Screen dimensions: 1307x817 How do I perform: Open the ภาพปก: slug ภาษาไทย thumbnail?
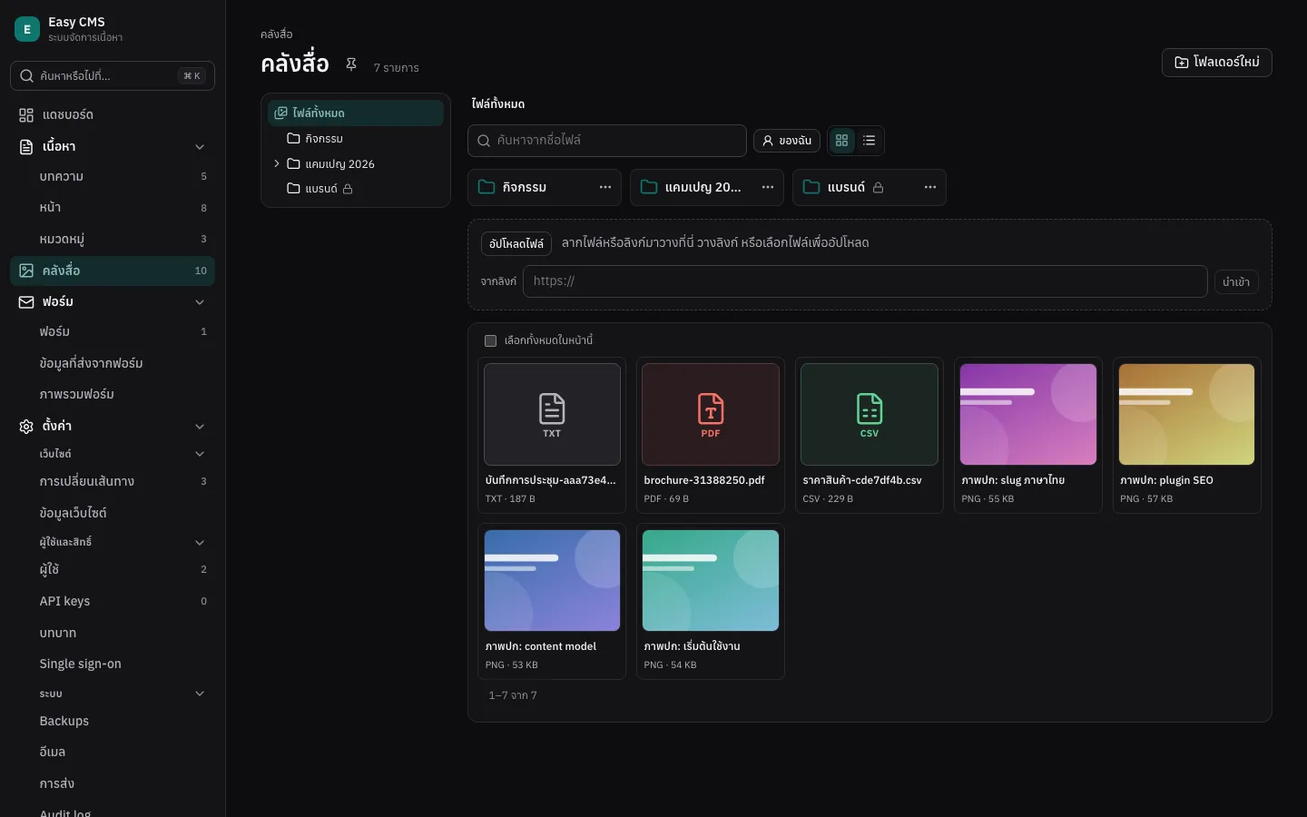1028,414
